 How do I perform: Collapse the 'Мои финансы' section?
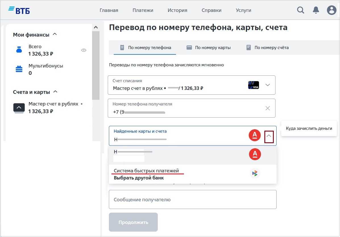point(55,34)
